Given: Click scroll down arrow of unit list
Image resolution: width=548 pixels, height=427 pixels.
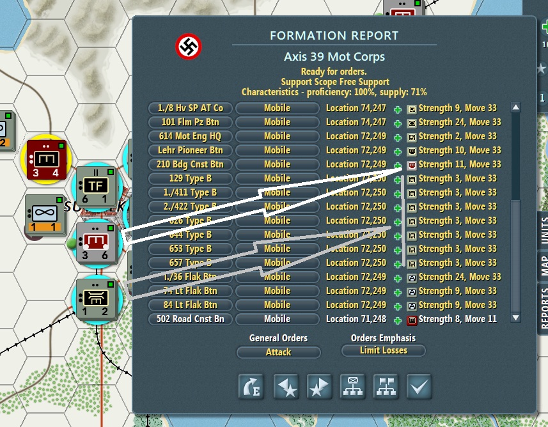Looking at the screenshot, I should pos(515,318).
